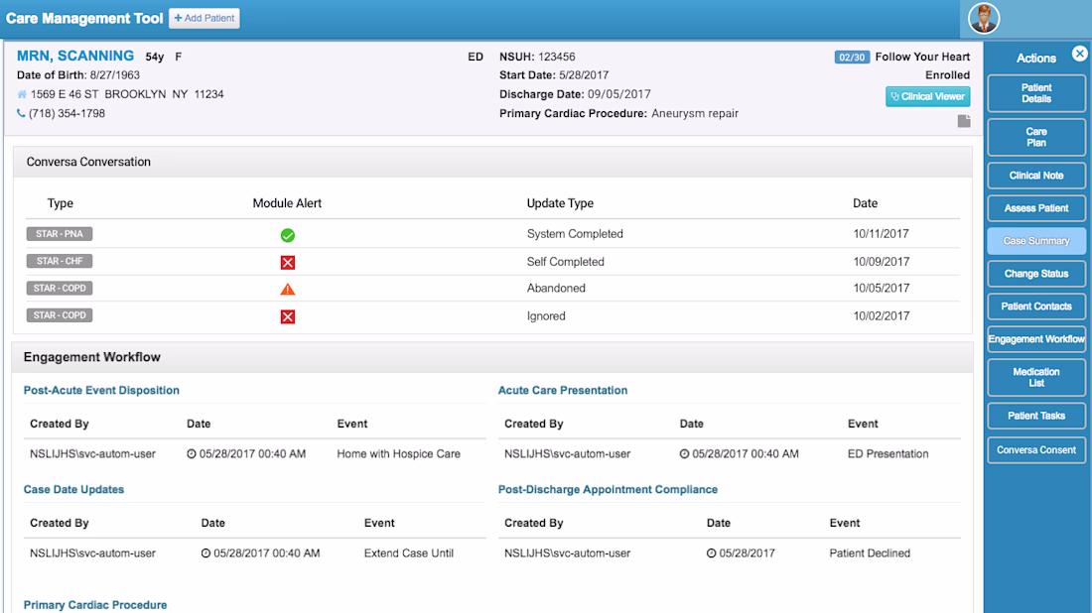Click the 02/30 badge next to Follow Your Heart
The image size is (1092, 613).
point(852,58)
